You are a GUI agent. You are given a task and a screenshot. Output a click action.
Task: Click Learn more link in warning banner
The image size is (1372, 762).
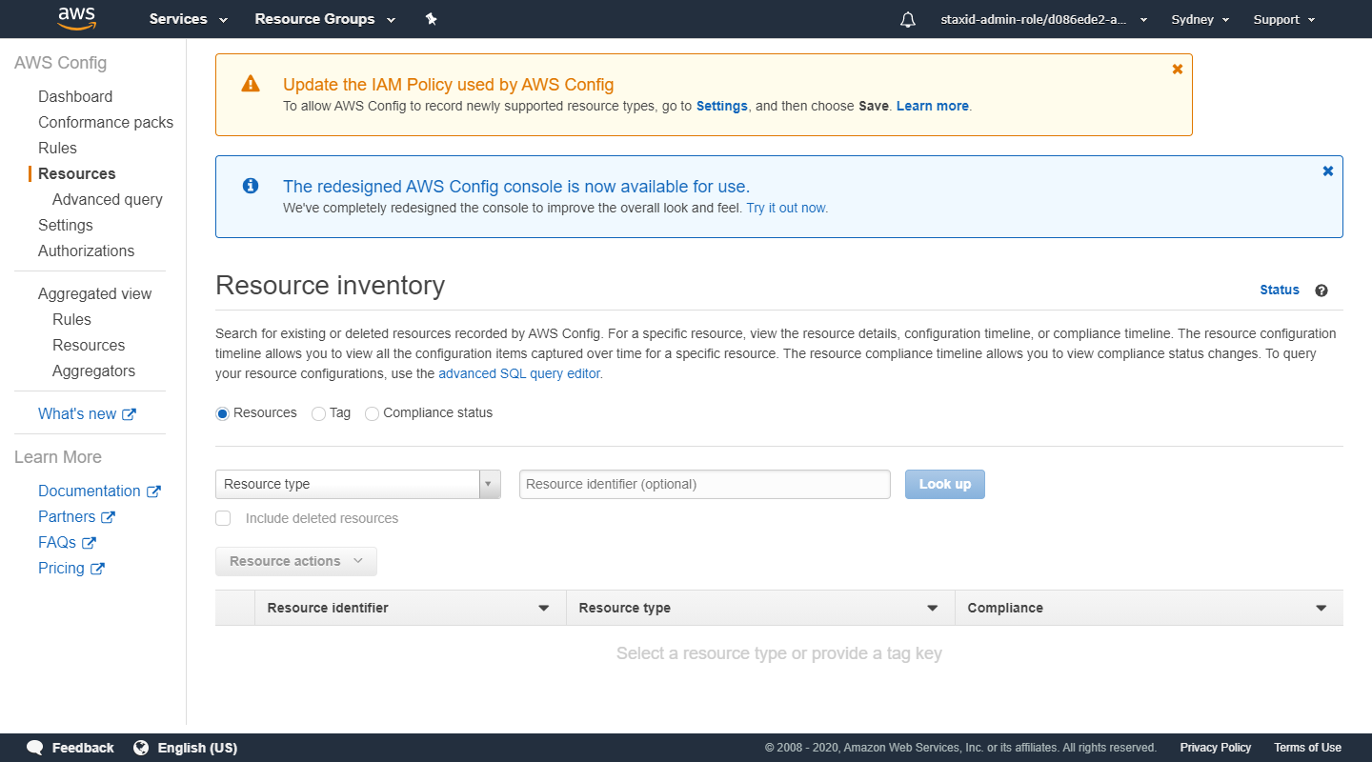[933, 106]
